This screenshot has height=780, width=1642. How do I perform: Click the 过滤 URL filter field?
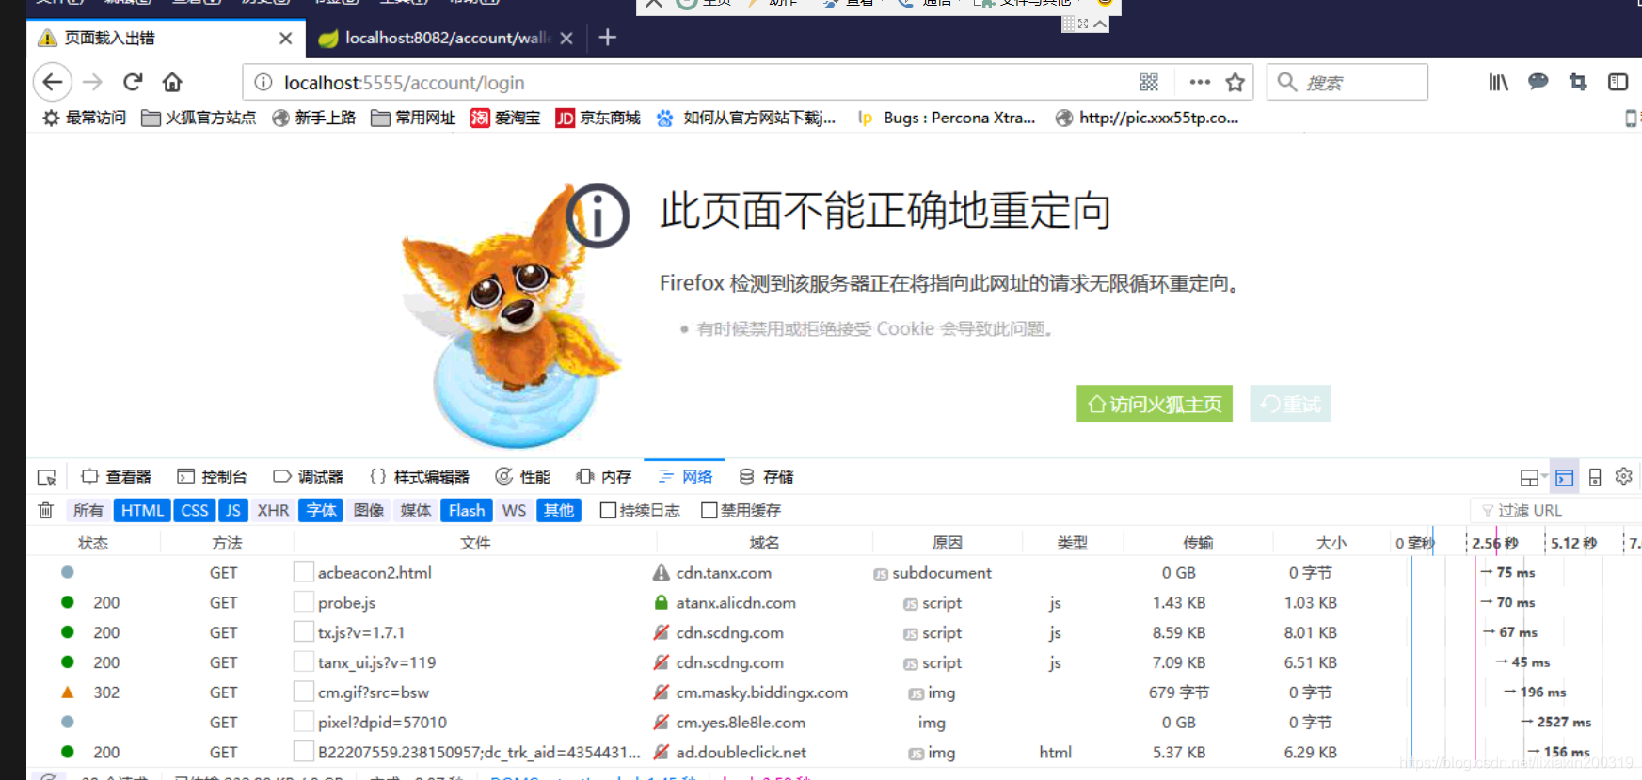coord(1557,510)
